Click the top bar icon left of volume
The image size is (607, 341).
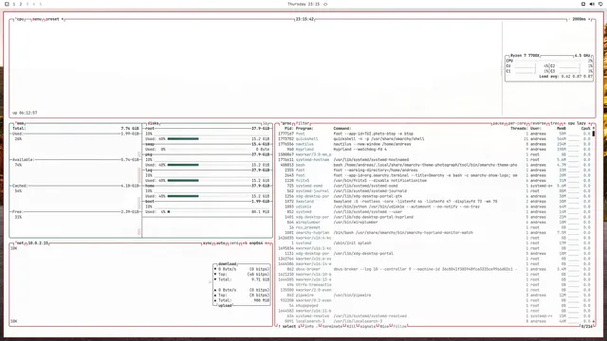point(583,4)
